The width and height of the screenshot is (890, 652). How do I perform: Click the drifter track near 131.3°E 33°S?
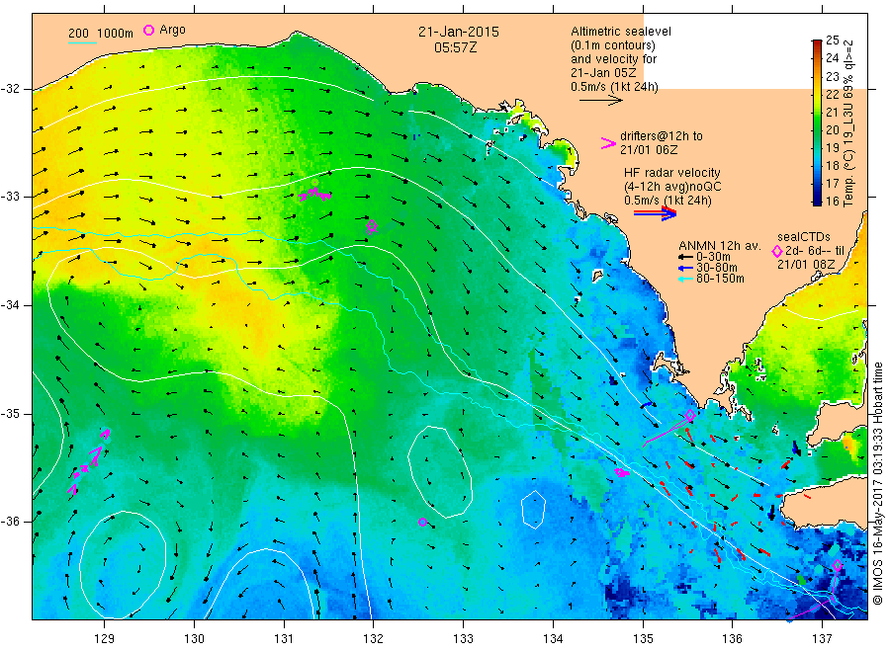click(314, 195)
